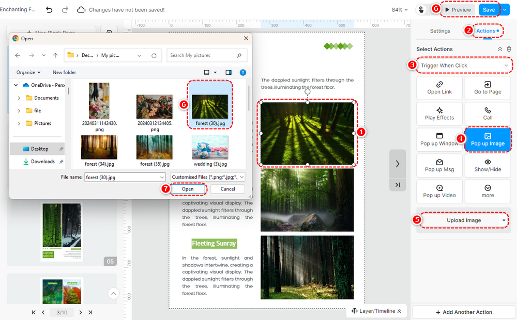Choose the Pop up Msg action

point(439,165)
